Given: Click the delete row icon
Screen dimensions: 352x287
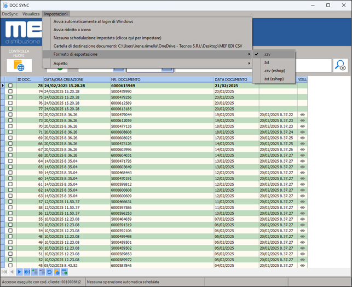Looking at the screenshot, I should click(x=42, y=272).
